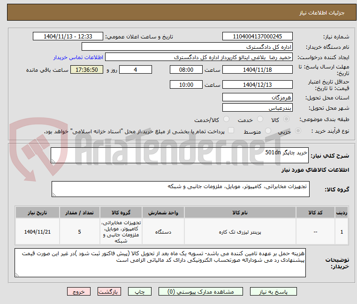Click the 'اطلاعات کالاهای مورد نیاز' section heading

tap(315, 170)
